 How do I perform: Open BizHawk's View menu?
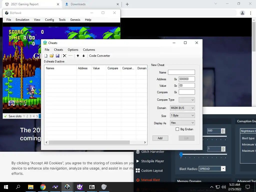coord(37,19)
